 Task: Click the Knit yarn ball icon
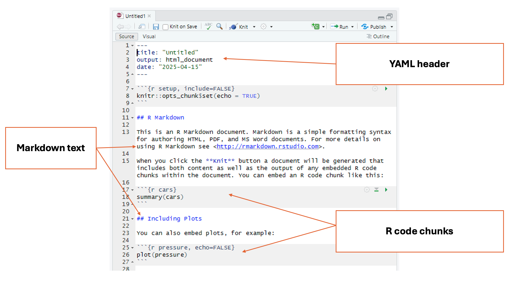point(233,27)
